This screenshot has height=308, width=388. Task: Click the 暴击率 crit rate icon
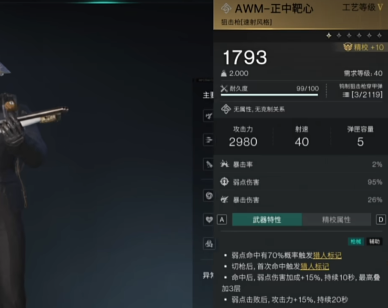(225, 164)
